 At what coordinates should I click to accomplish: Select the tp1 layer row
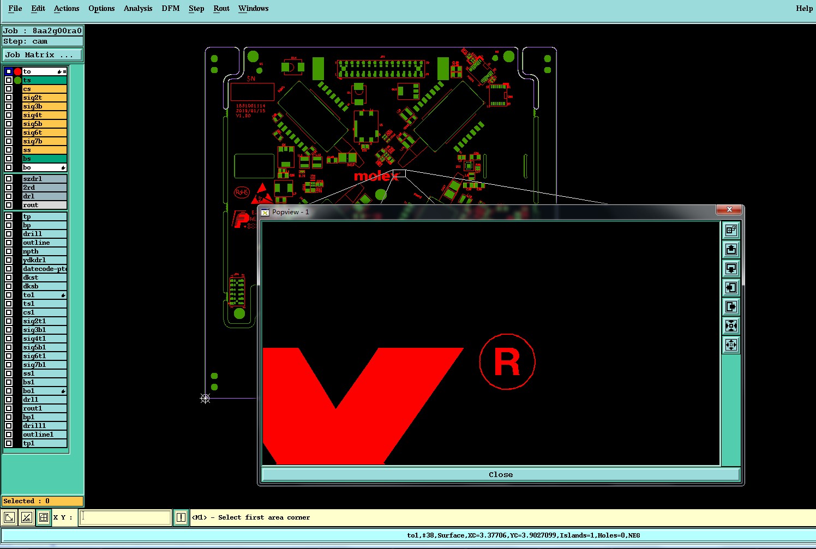tap(44, 443)
